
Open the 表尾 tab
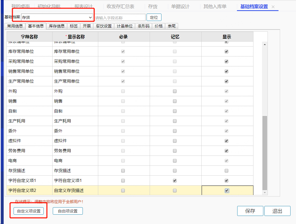click(172, 26)
